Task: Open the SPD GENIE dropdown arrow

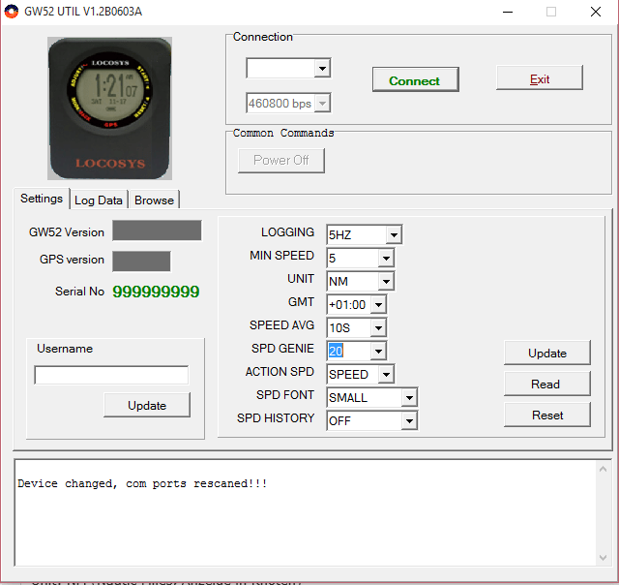Action: pos(378,351)
